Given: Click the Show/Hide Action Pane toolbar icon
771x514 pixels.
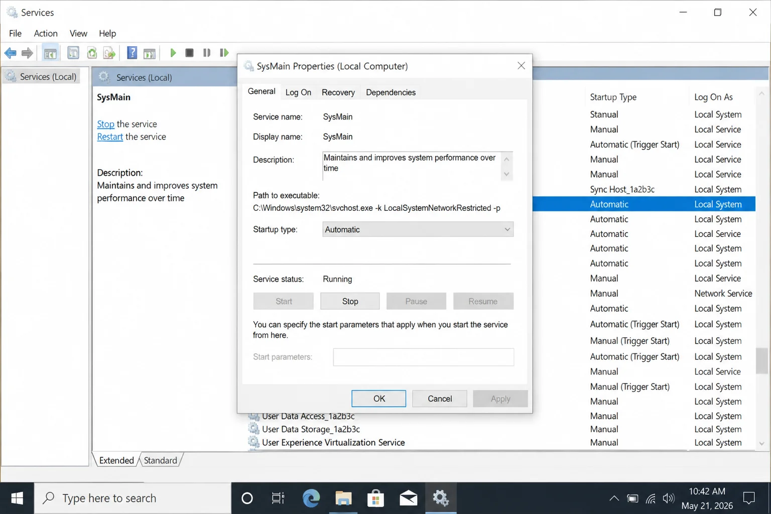Looking at the screenshot, I should pos(150,53).
